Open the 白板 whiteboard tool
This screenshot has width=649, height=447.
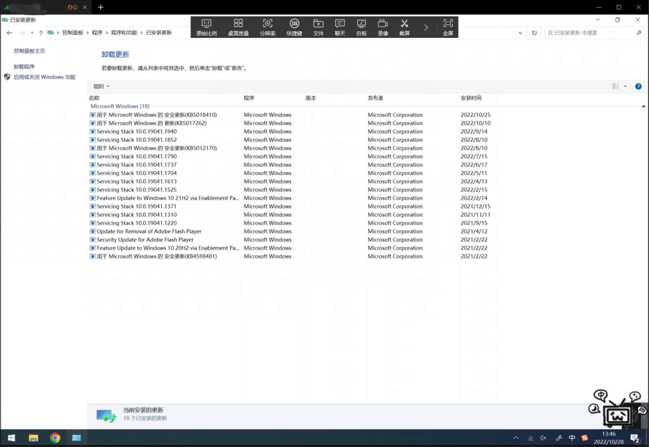click(361, 27)
